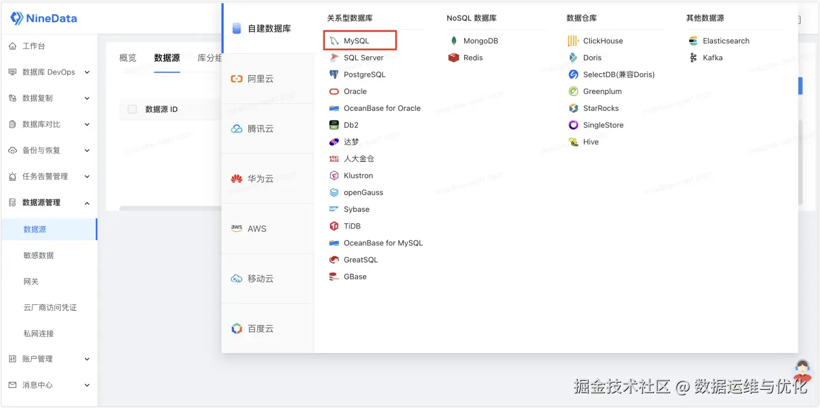The image size is (820, 408).
Task: Click the PostgreSQL elephant icon
Action: click(334, 74)
